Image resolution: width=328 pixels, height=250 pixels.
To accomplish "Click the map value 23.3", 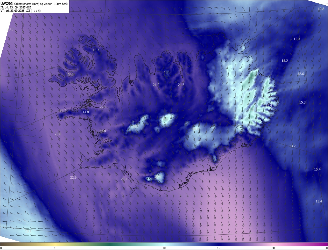I will click(10, 29).
